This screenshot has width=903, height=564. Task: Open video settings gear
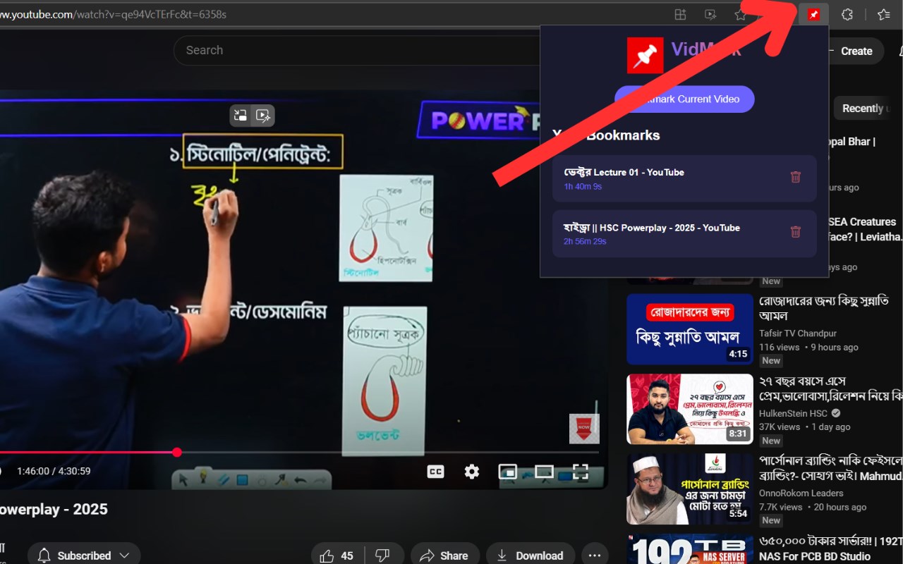472,472
